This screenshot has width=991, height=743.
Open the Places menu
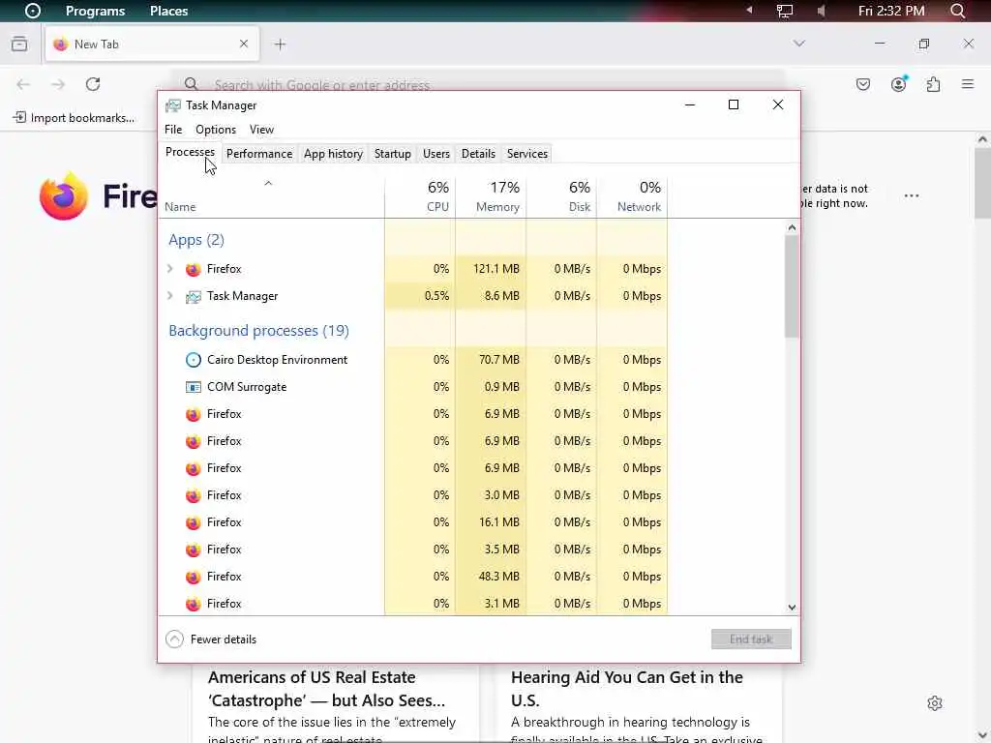(x=168, y=11)
